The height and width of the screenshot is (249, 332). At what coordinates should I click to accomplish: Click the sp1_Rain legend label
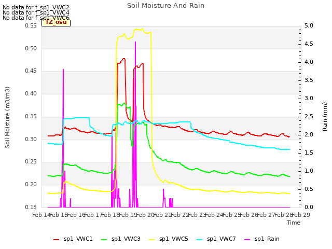pyautogui.click(x=267, y=239)
